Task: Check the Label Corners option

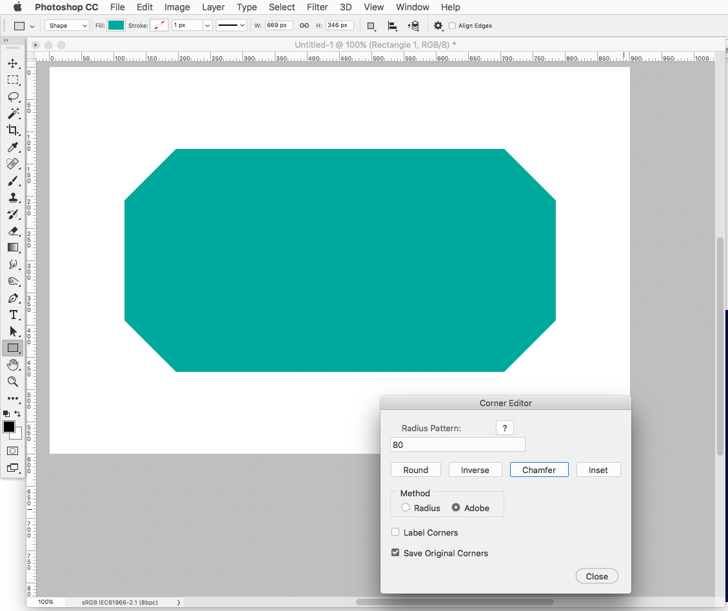Action: (x=395, y=532)
